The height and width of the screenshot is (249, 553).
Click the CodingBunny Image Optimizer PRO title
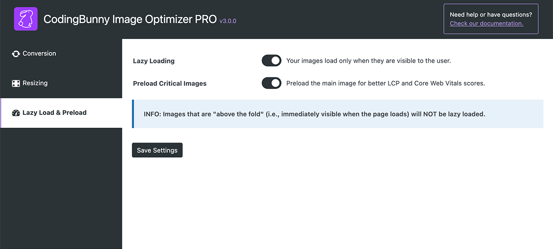(x=130, y=20)
